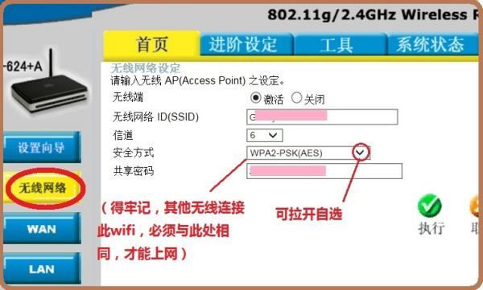This screenshot has height=290, width=483.
Task: Open the 进阶设定 tab
Action: click(x=246, y=44)
